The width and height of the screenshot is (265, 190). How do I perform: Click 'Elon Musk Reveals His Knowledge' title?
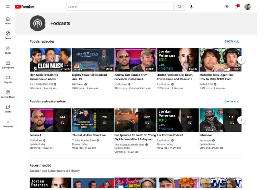pos(44,77)
